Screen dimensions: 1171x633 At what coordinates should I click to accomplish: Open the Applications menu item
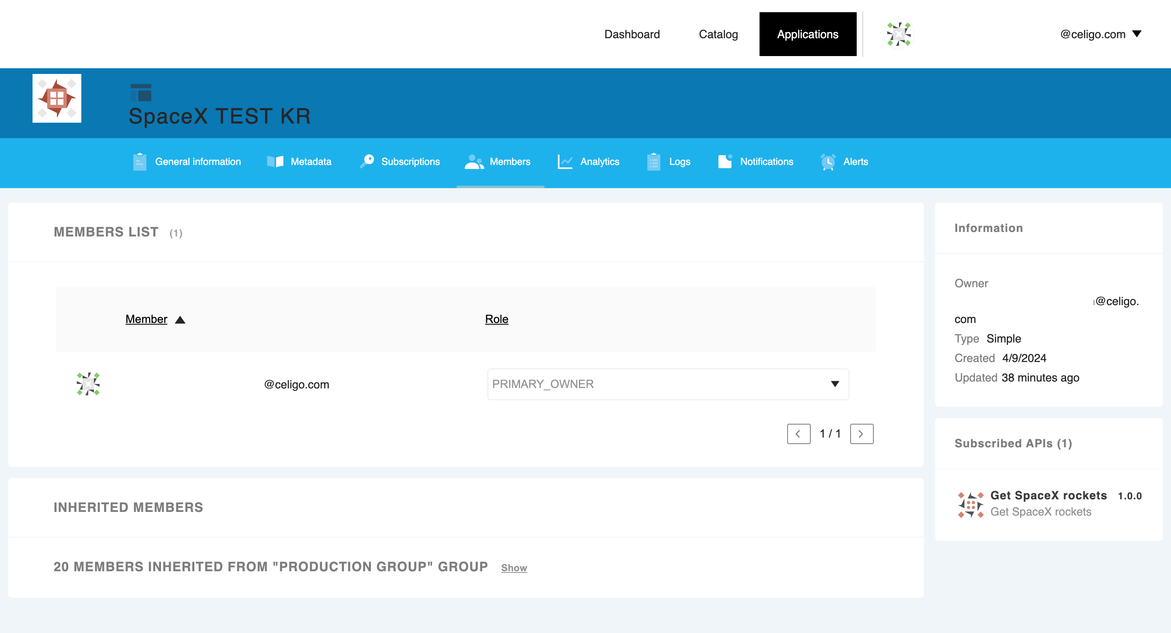[x=808, y=34]
